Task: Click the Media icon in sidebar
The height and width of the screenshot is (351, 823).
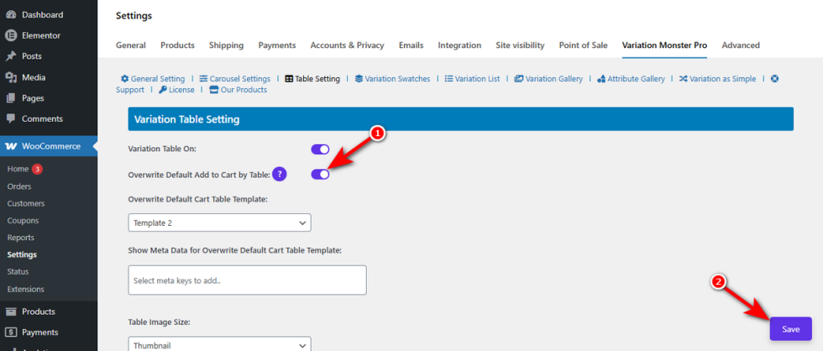Action: 10,77
